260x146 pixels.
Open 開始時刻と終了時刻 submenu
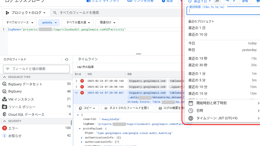222,103
